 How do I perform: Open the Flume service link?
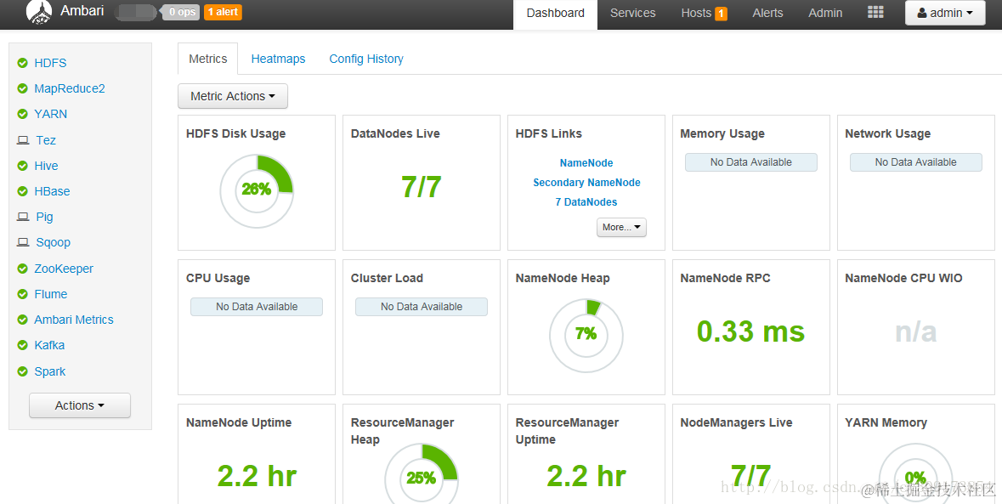pyautogui.click(x=50, y=294)
